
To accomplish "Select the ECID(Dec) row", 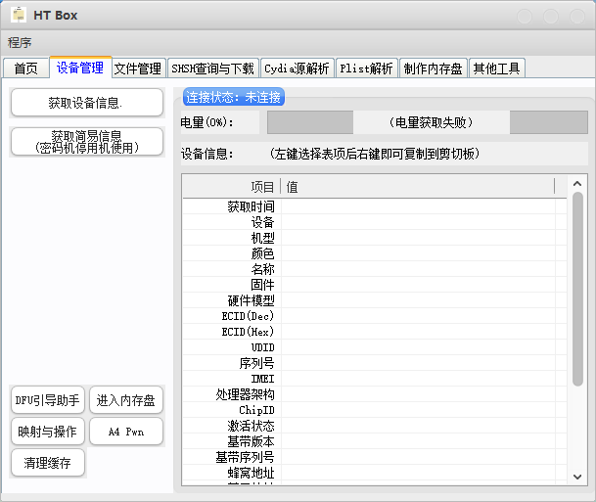I will (x=374, y=316).
